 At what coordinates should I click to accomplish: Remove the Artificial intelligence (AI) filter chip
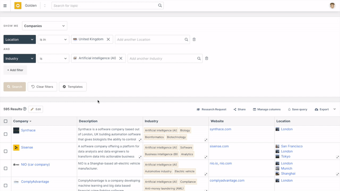click(x=121, y=58)
